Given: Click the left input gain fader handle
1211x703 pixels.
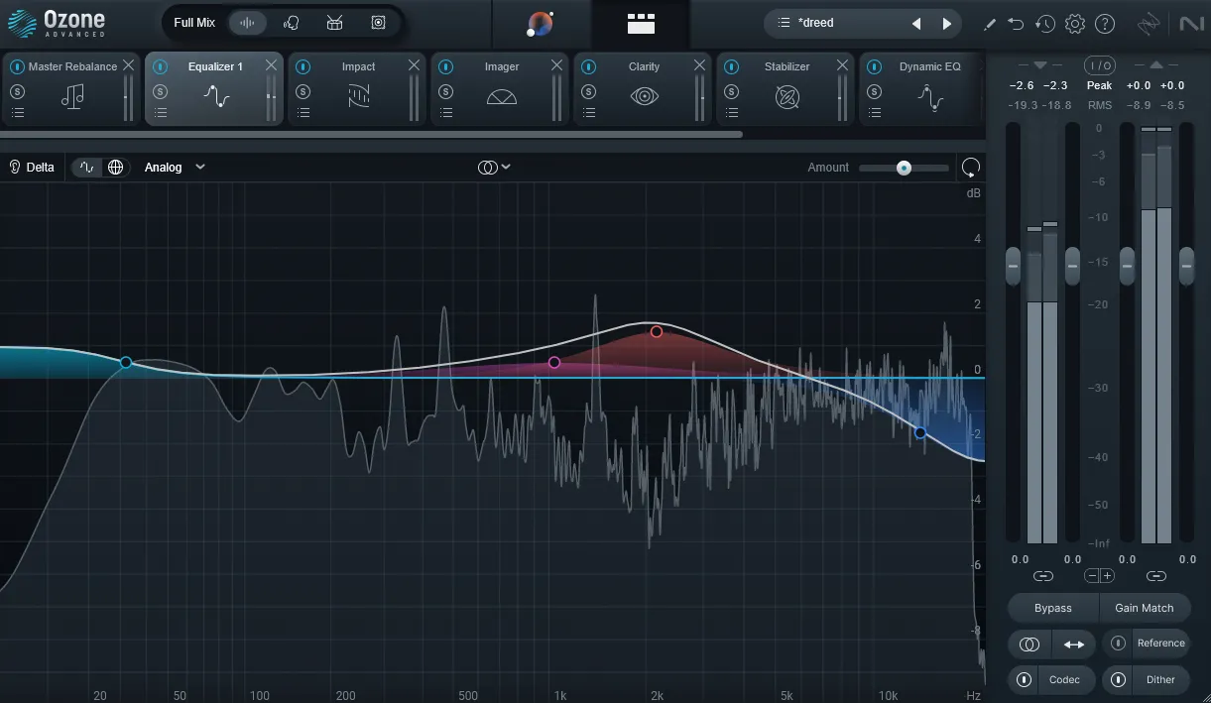Looking at the screenshot, I should (x=1013, y=266).
